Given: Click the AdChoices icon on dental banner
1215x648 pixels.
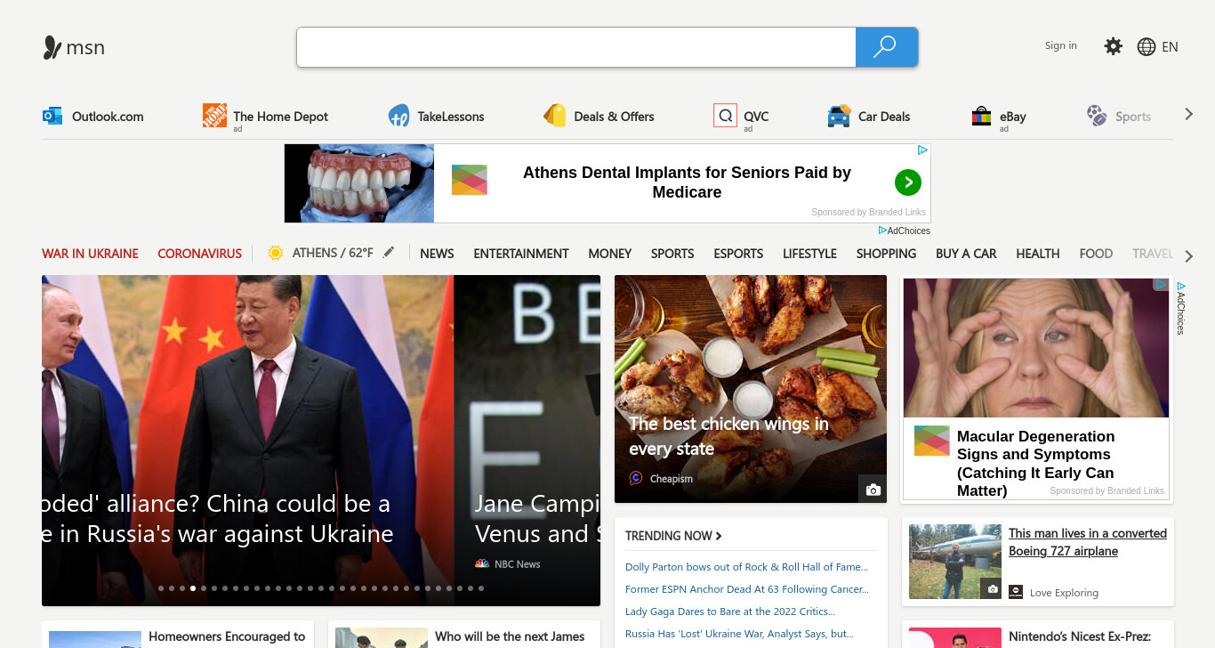Looking at the screenshot, I should [923, 150].
